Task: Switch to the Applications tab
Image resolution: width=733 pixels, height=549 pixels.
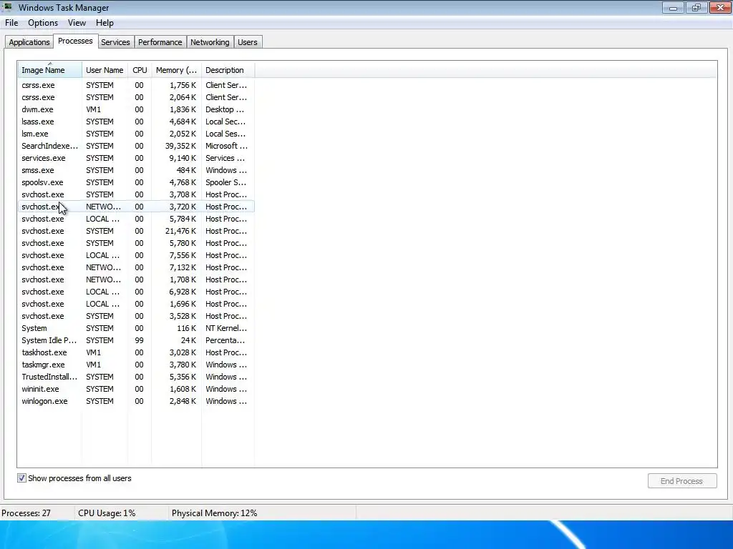Action: click(x=29, y=42)
